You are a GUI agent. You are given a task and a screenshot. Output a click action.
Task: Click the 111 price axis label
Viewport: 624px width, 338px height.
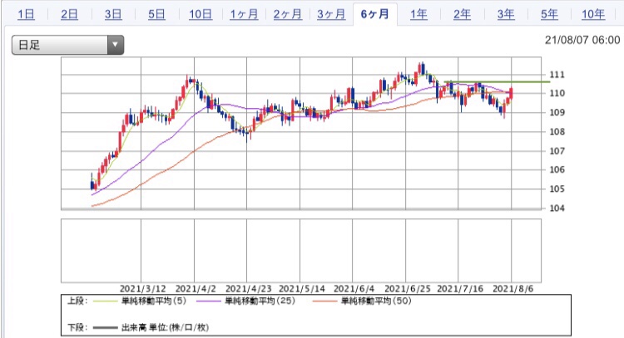(557, 74)
